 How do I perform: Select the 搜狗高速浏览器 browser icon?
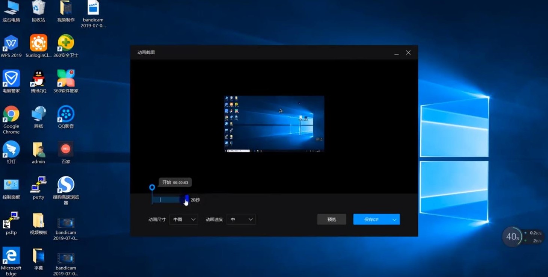click(66, 185)
